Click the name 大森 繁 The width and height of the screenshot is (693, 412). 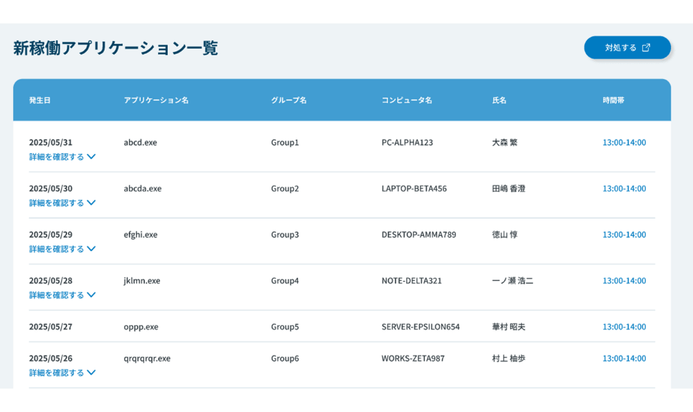point(505,142)
